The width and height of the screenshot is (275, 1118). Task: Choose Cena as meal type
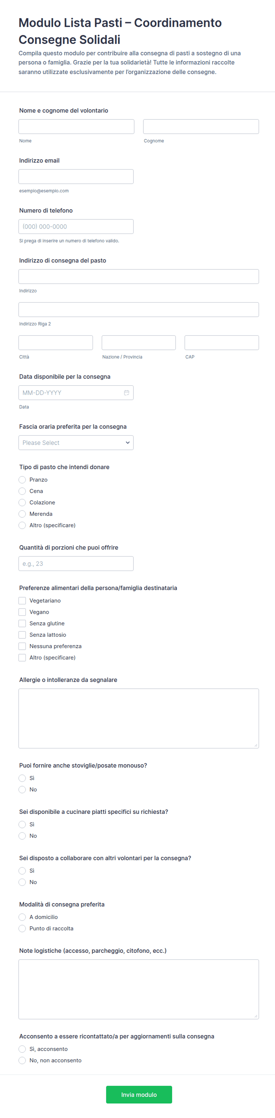22,491
